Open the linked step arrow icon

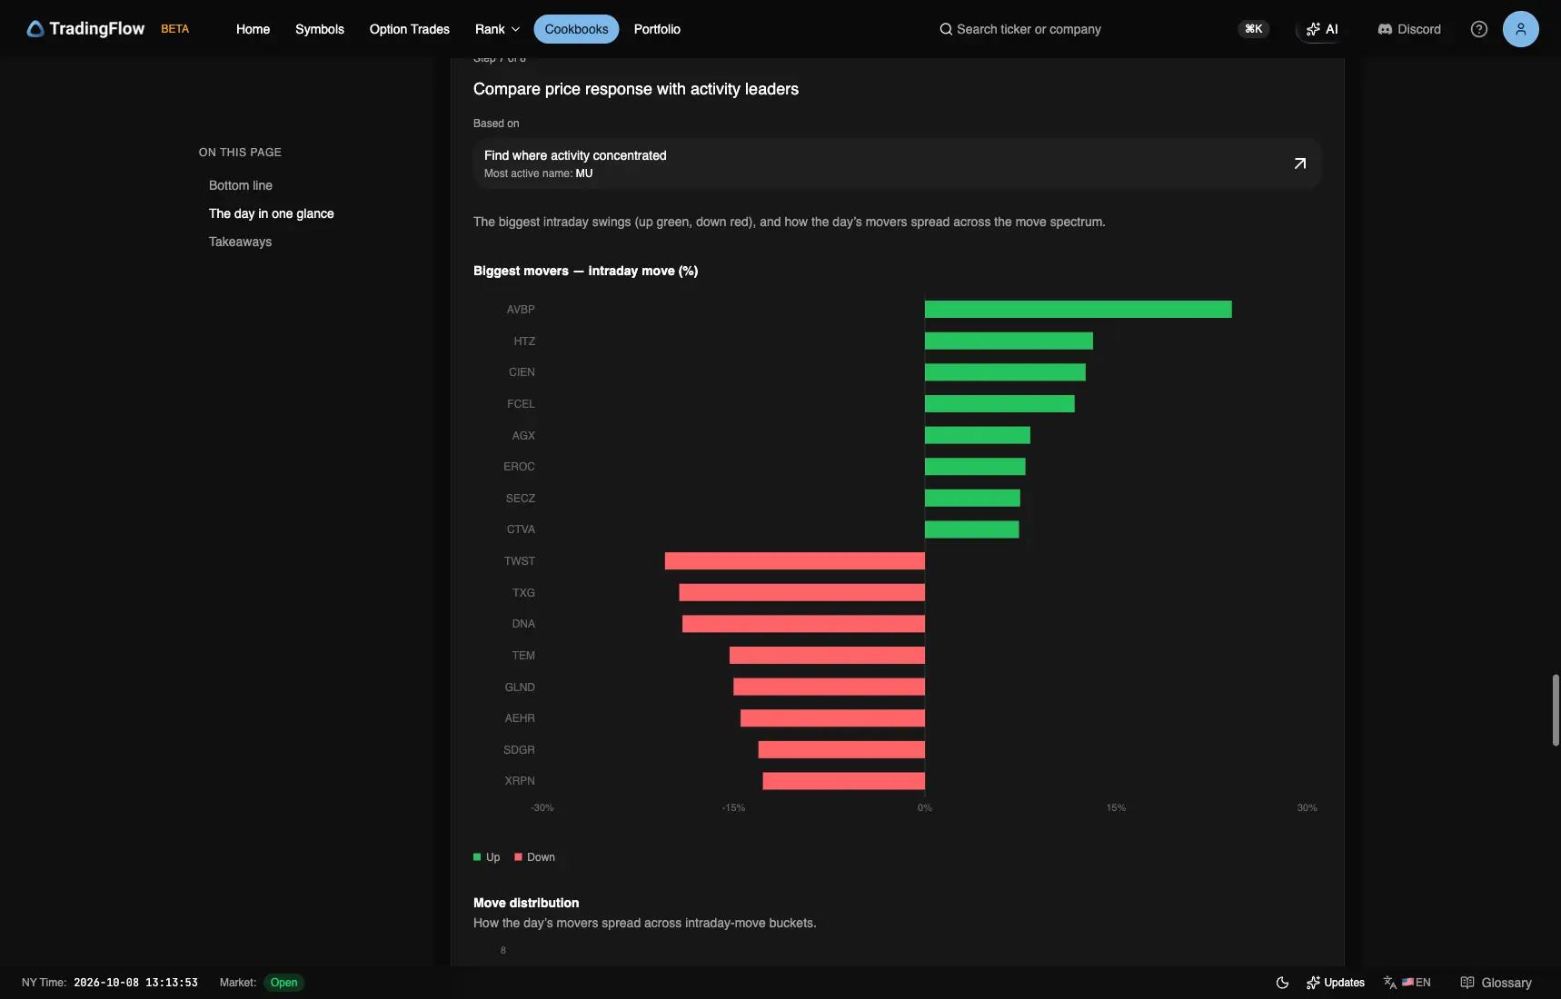pos(1300,163)
